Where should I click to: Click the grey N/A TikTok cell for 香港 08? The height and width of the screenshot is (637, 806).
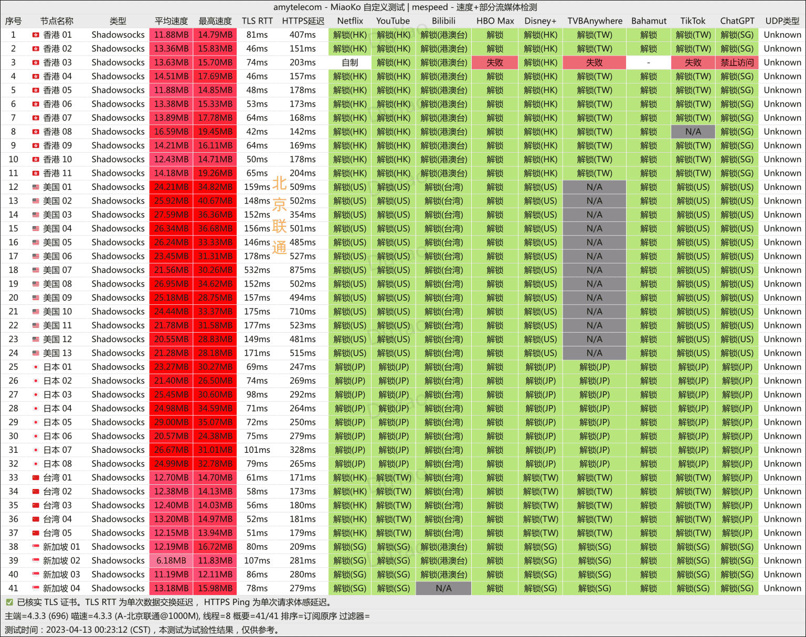693,132
